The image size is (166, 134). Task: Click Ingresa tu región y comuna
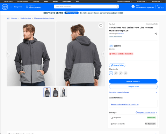35,7
